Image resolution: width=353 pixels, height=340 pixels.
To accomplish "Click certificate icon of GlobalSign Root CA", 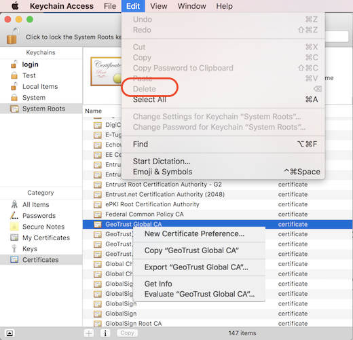I will (x=98, y=324).
